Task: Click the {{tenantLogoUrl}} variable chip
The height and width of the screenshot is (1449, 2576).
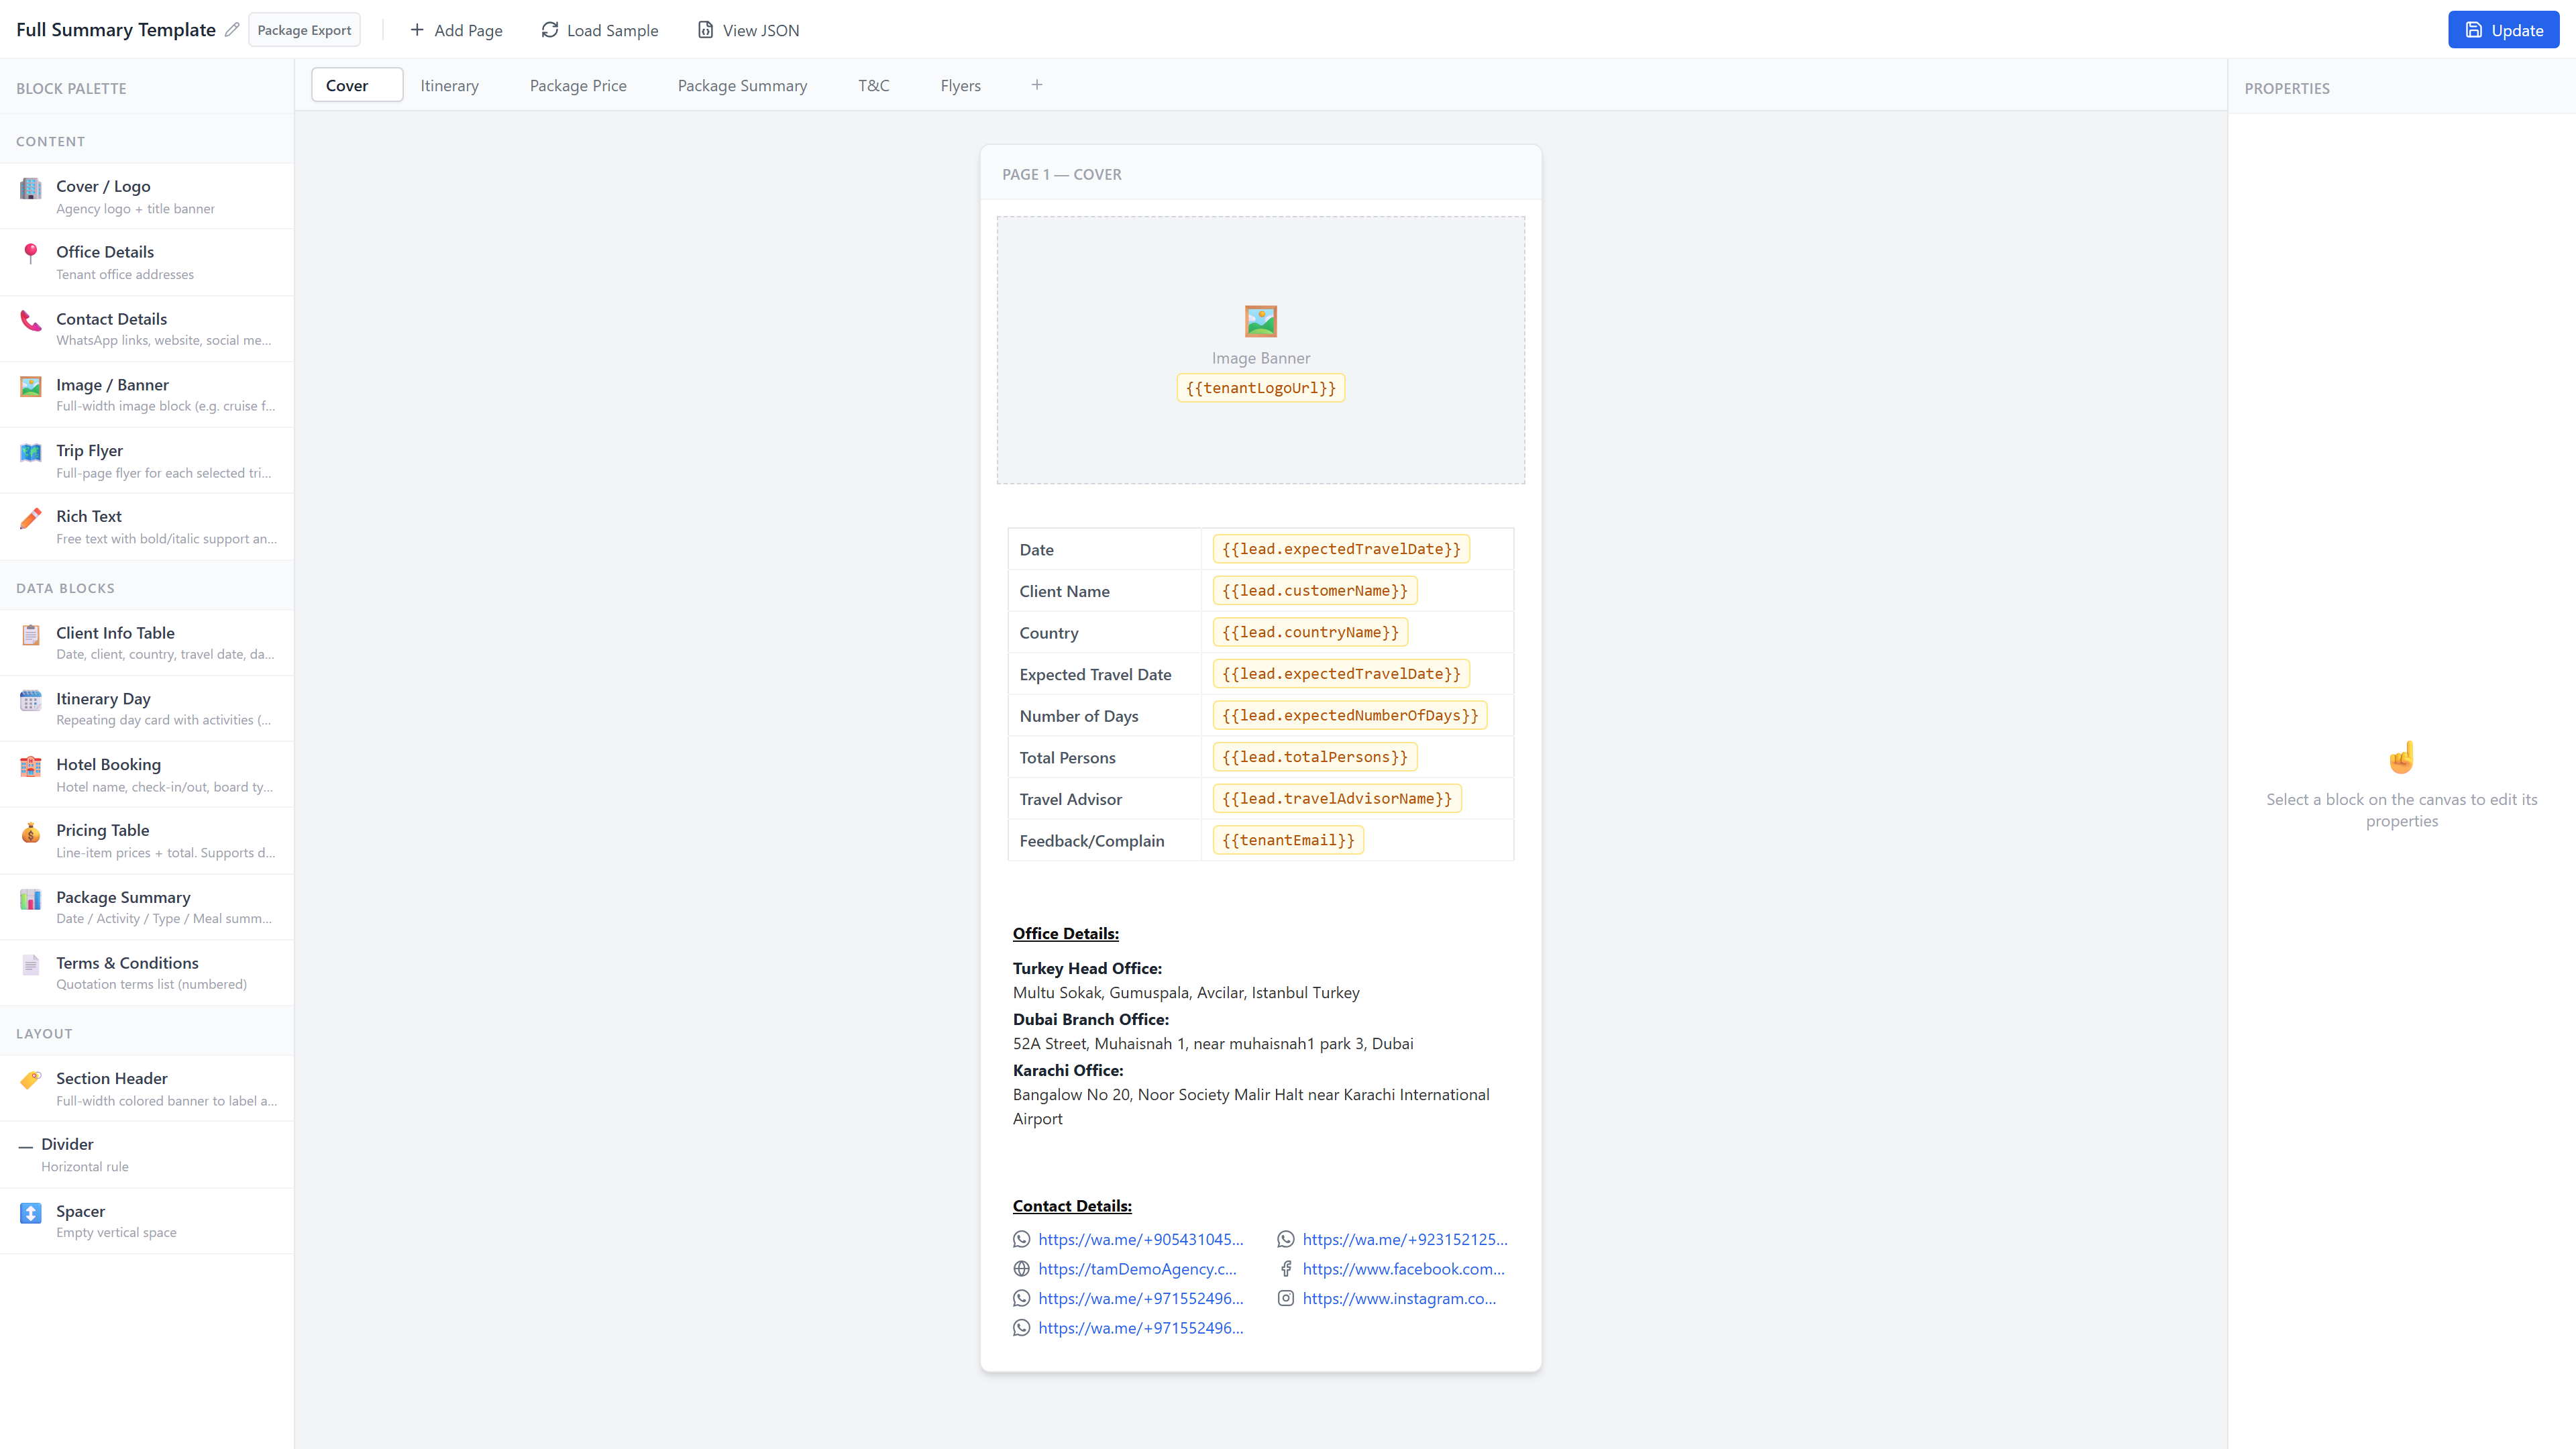Action: coord(1261,388)
